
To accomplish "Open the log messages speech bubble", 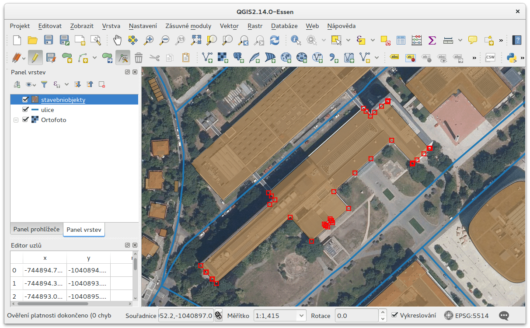I will click(x=504, y=315).
